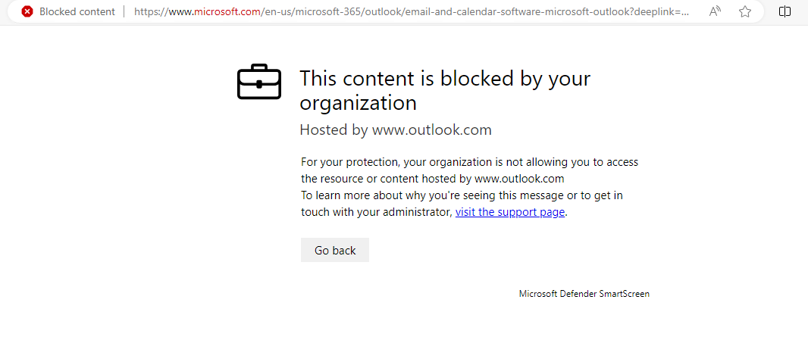808x337 pixels.
Task: Open the visit the support page link
Action: click(510, 212)
